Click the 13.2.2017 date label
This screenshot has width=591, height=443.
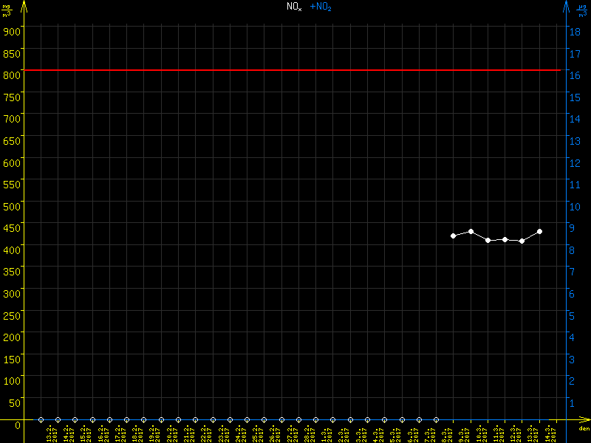51,433
